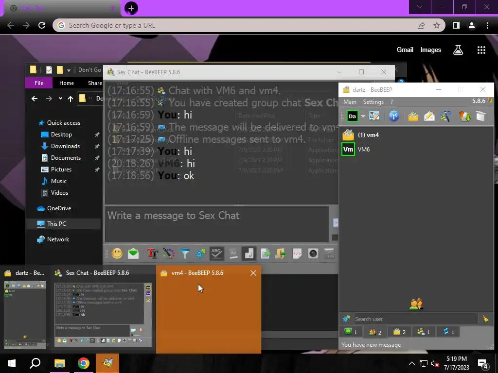Open the emoticons smiley in Sex Chat toolbar

tap(117, 254)
